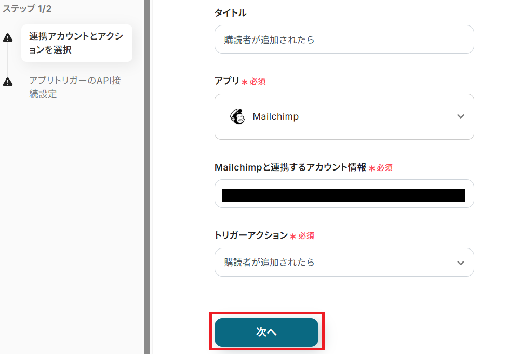Click the warning icon beside アプリトリガーのAPI接続設定
The height and width of the screenshot is (354, 521).
click(8, 82)
